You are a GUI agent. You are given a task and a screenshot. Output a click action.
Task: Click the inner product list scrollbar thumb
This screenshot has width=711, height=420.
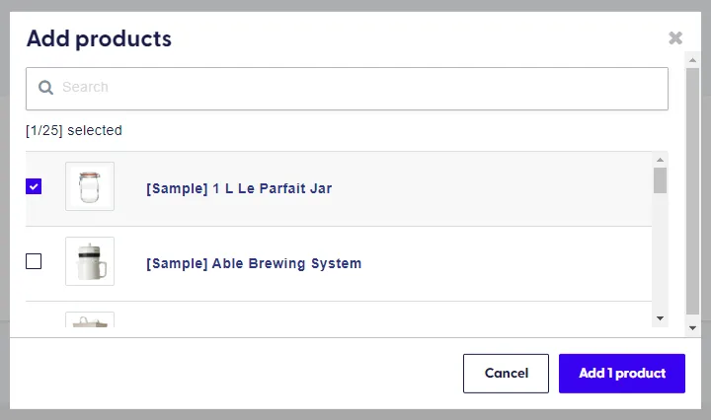pos(661,180)
